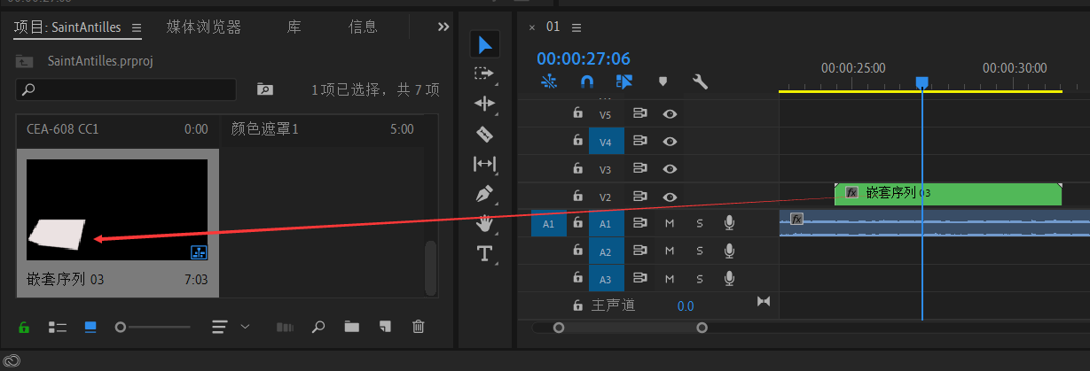
Task: Click the A2 voice-over microphone icon
Action: coord(729,251)
